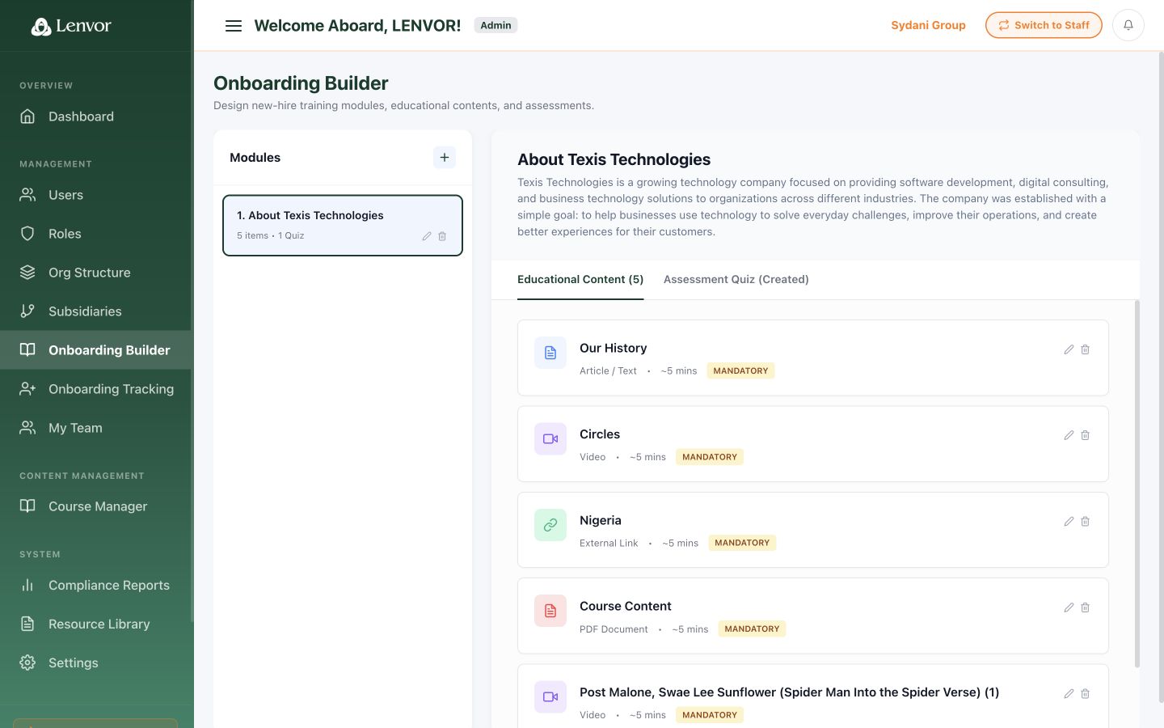Click the Settings gear icon
The width and height of the screenshot is (1164, 728).
[x=27, y=662]
